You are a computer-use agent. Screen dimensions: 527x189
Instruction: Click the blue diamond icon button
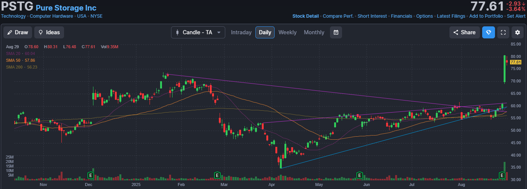pos(489,32)
